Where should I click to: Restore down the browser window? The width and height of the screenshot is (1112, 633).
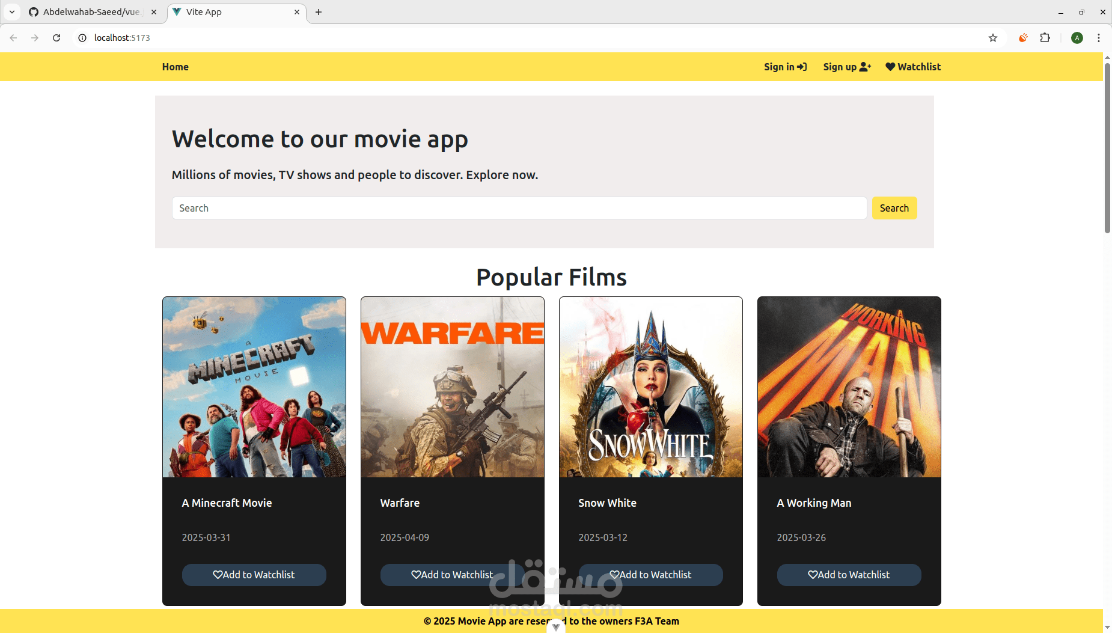pyautogui.click(x=1082, y=12)
